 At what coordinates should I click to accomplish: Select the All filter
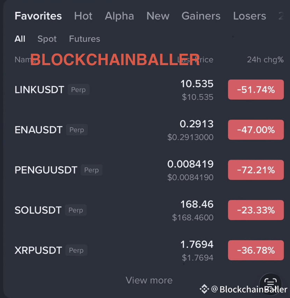[20, 39]
